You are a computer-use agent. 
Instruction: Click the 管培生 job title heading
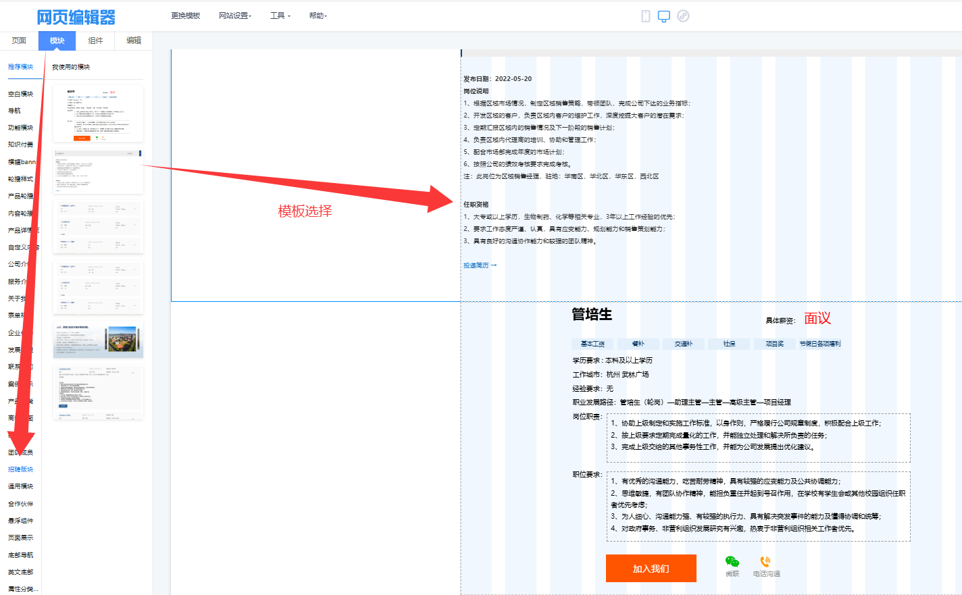(592, 315)
